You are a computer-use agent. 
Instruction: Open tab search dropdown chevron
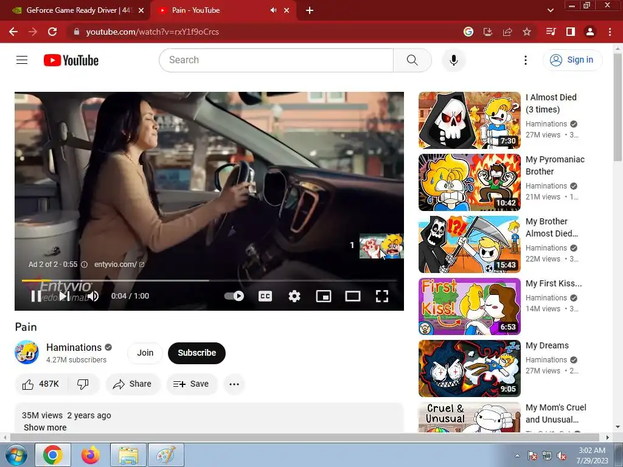point(550,10)
